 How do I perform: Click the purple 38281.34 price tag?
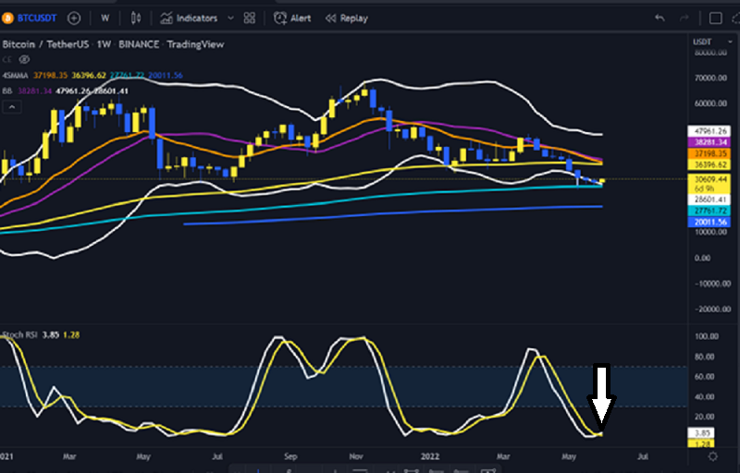709,142
